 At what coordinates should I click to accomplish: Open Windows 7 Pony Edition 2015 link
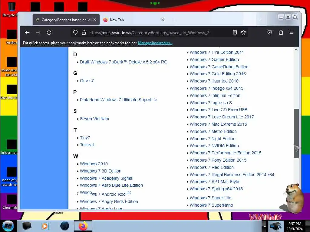tap(218, 160)
